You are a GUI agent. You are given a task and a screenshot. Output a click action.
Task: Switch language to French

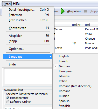click(75, 61)
